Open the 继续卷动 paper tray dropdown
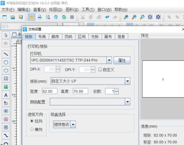 [73, 124]
